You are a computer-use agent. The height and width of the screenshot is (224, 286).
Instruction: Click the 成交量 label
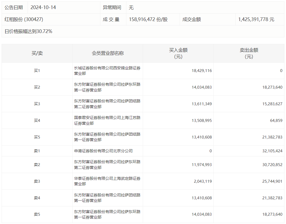point(111,19)
